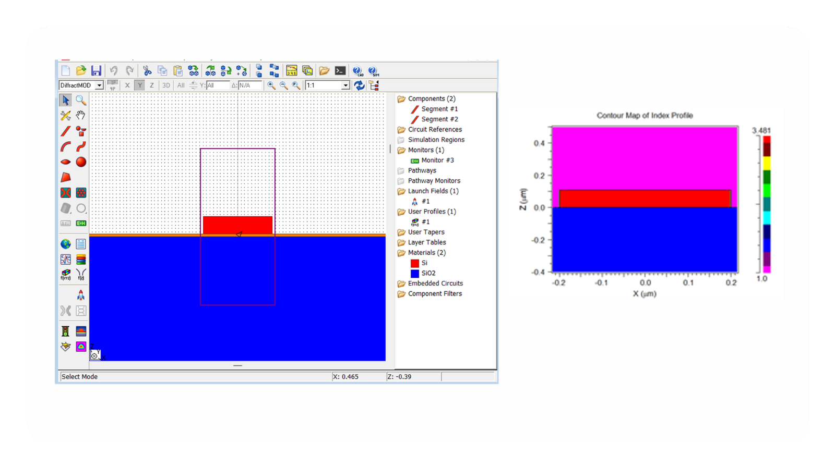Edit user profiles f(xyz) icon
Viewport: 835px width, 469px height.
click(x=65, y=275)
